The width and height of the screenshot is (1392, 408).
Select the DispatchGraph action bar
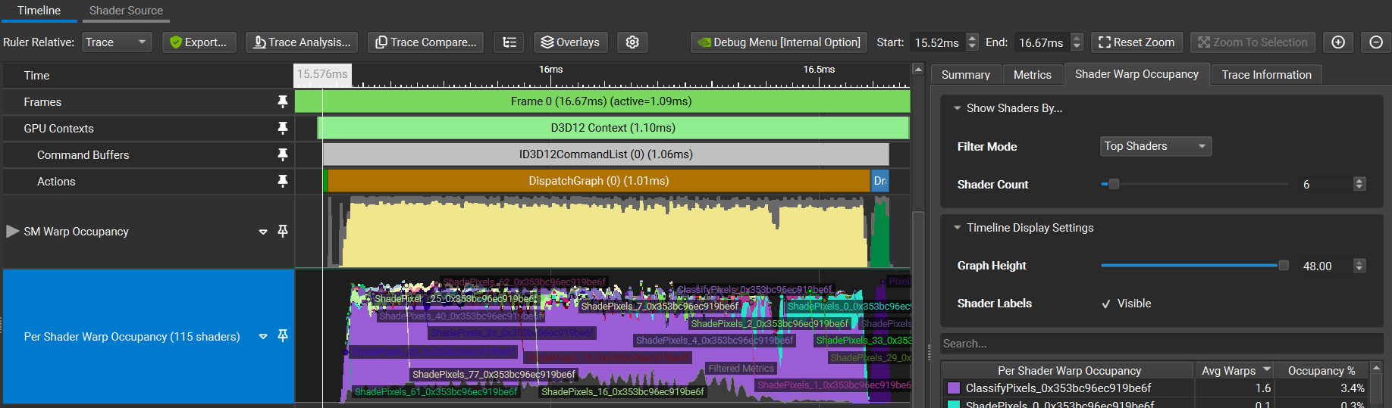(x=598, y=181)
